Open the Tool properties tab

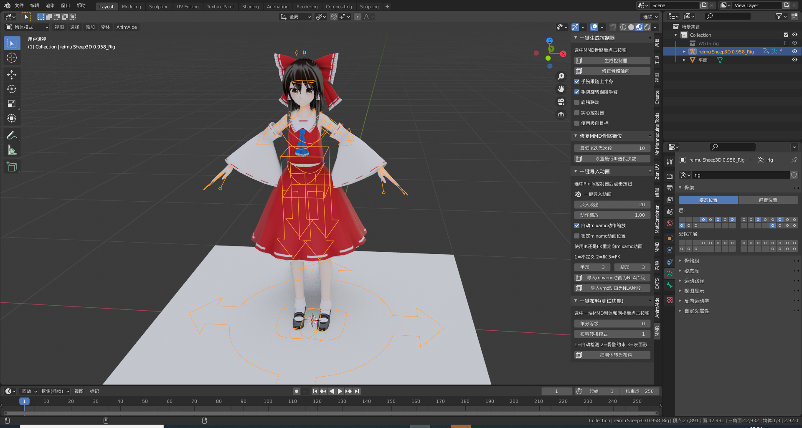click(670, 162)
